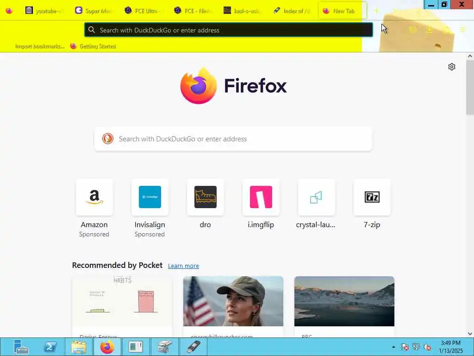Open the mountain lake Pocket story
Image resolution: width=474 pixels, height=356 pixels.
tap(344, 301)
